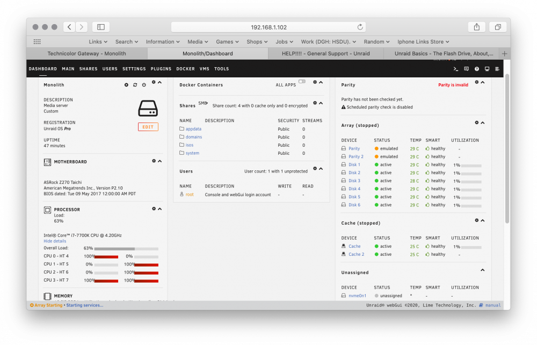Image resolution: width=537 pixels, height=345 pixels.
Task: Go to the MAIN menu item
Action: coord(68,69)
